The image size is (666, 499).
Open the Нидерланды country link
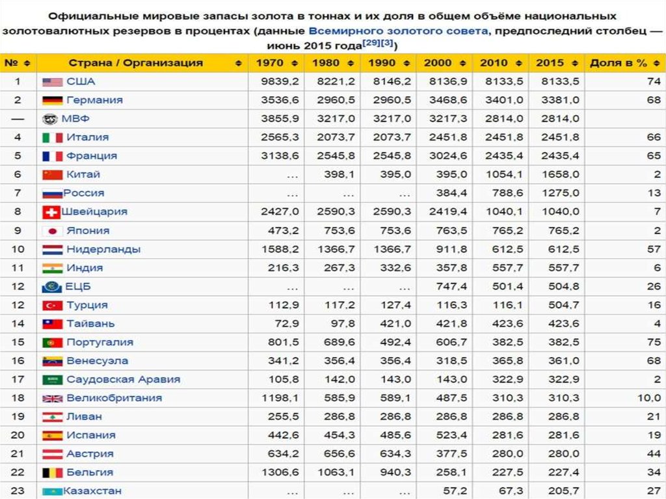click(103, 249)
